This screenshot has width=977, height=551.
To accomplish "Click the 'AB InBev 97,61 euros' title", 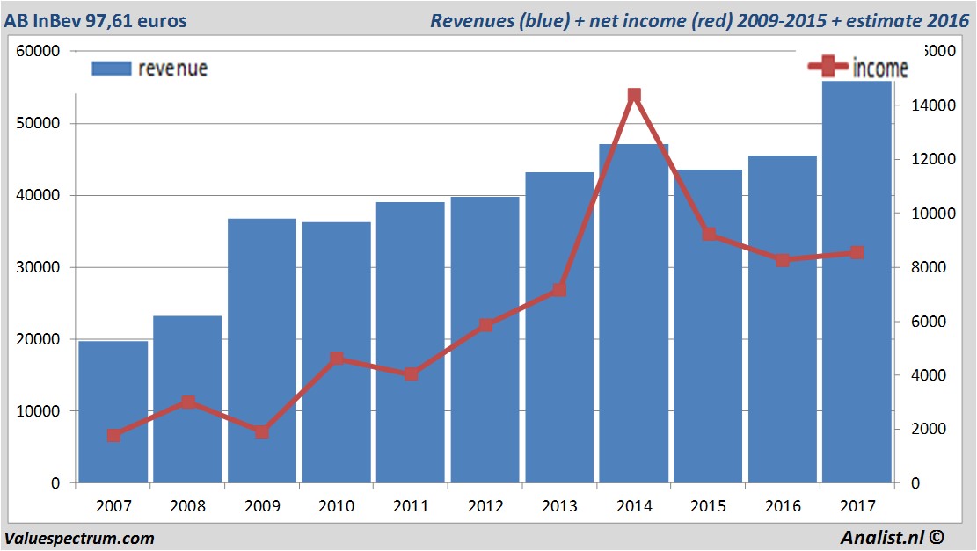I will tap(95, 20).
